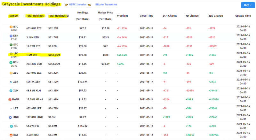Screen dimensions: 256x140
Task: Select the 327.04K ZEC holdings cell
Action: (x=34, y=73)
